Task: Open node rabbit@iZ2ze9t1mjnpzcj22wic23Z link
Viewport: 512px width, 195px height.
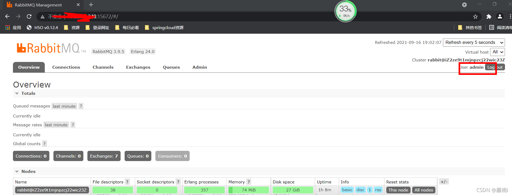Action: tap(52, 190)
